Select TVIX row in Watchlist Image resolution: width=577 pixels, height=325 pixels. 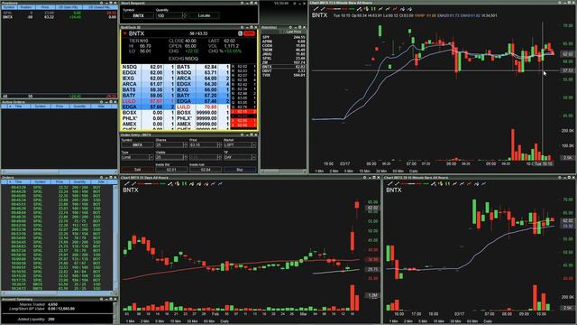283,75
